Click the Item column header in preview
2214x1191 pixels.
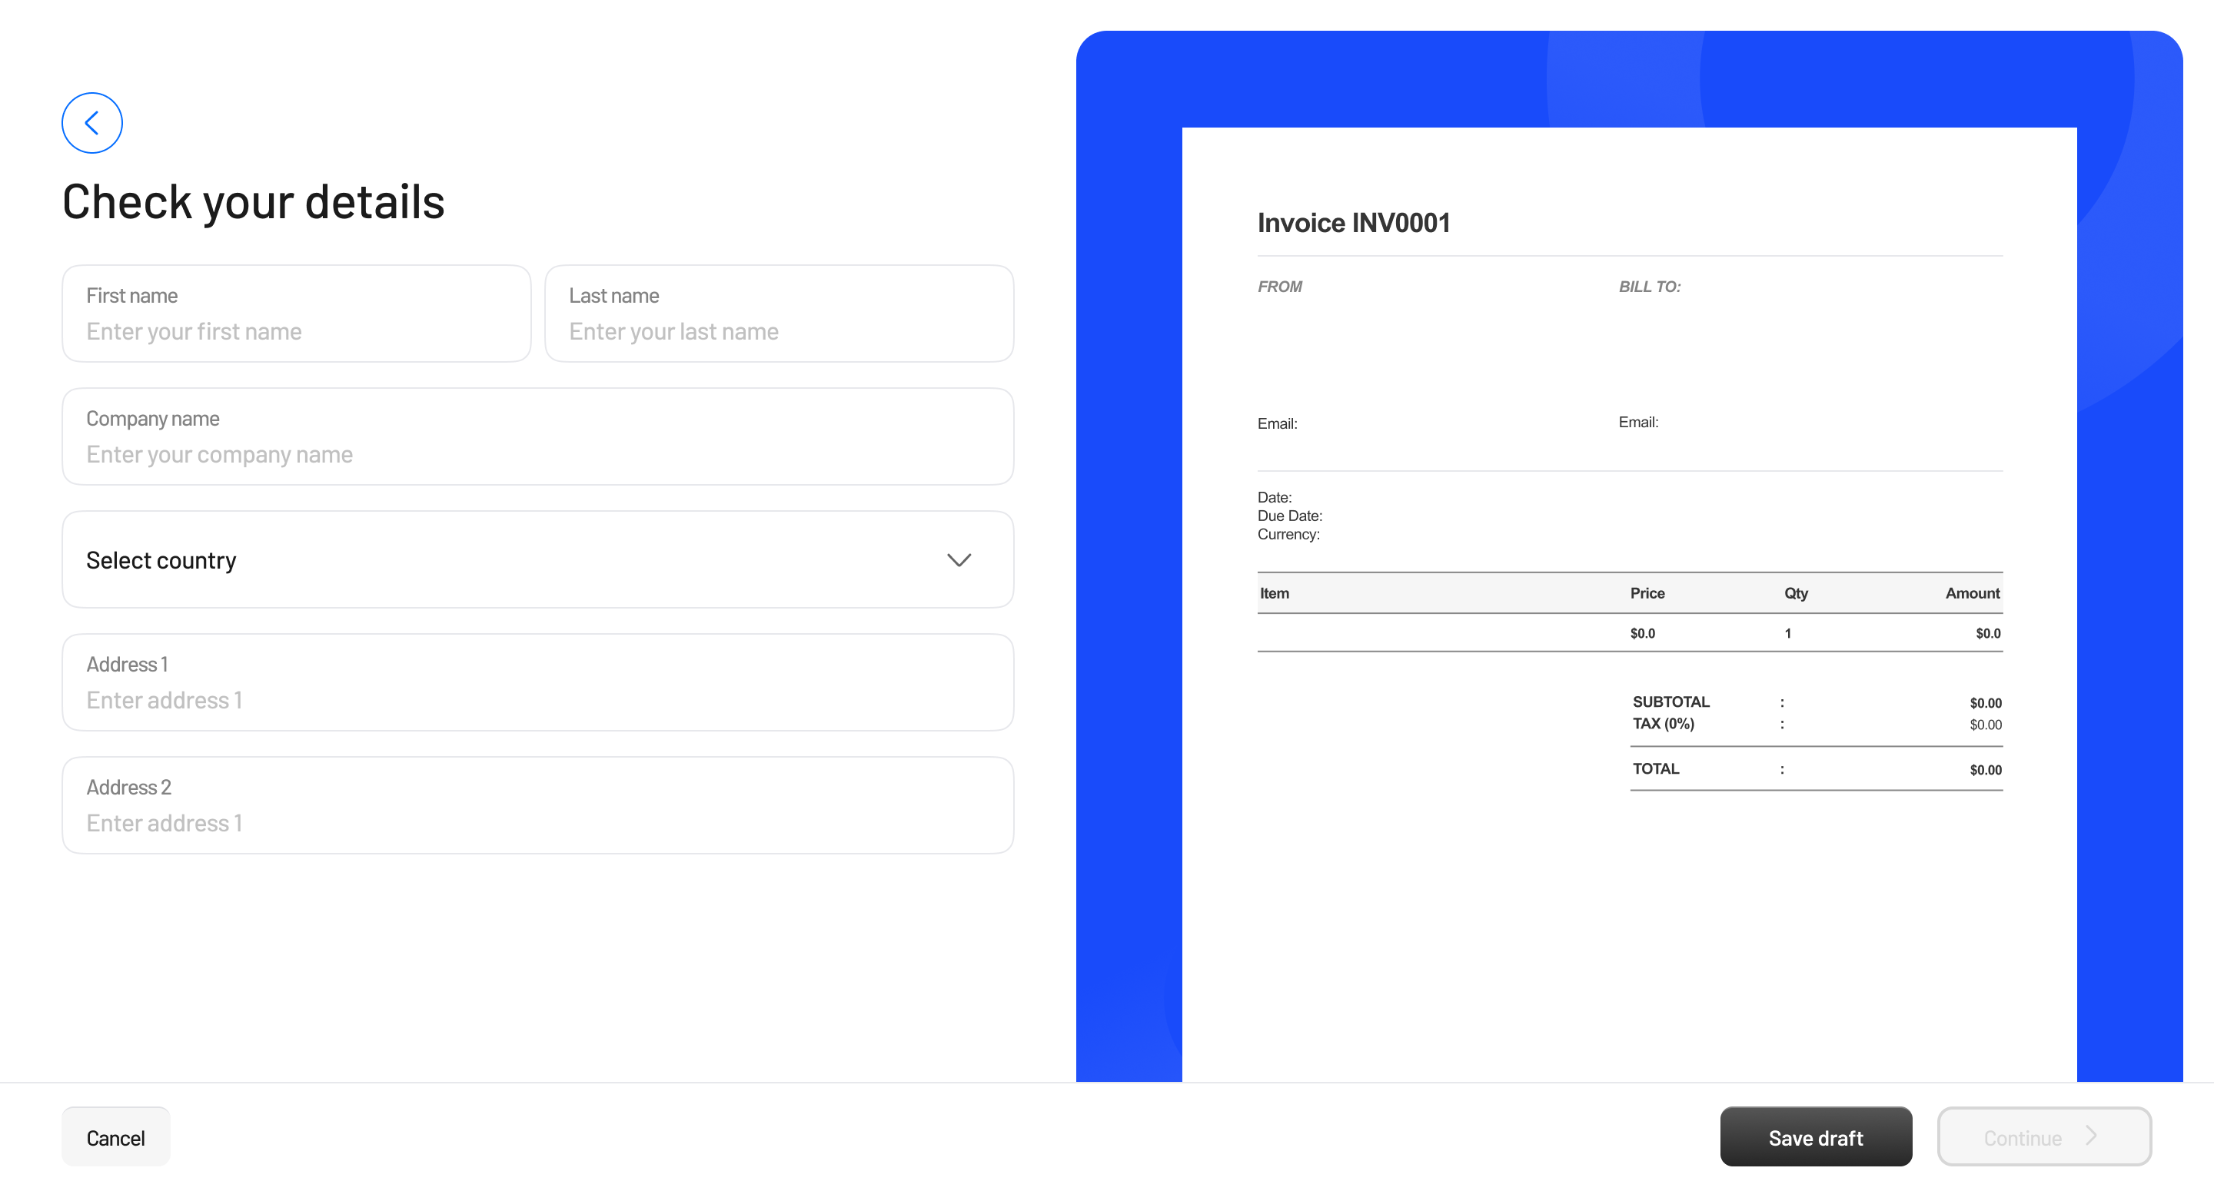[x=1274, y=593]
